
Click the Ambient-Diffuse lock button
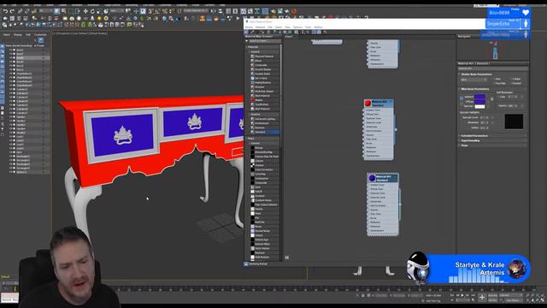(x=462, y=98)
